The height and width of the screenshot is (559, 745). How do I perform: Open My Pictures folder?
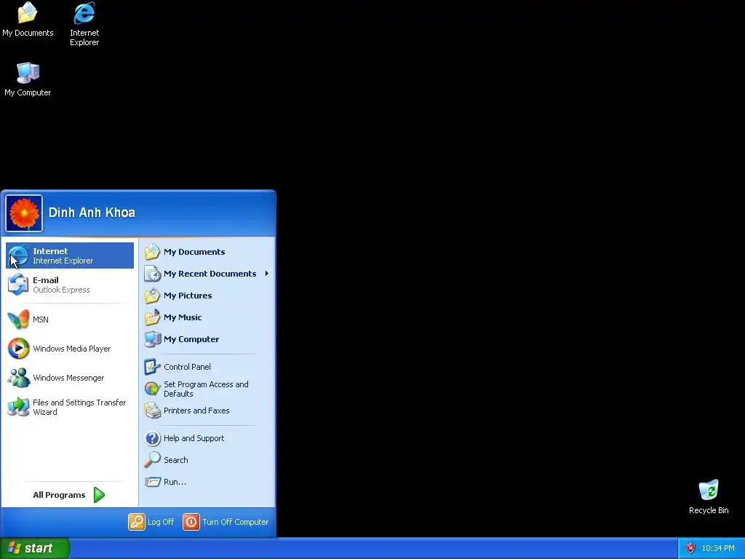pyautogui.click(x=207, y=296)
